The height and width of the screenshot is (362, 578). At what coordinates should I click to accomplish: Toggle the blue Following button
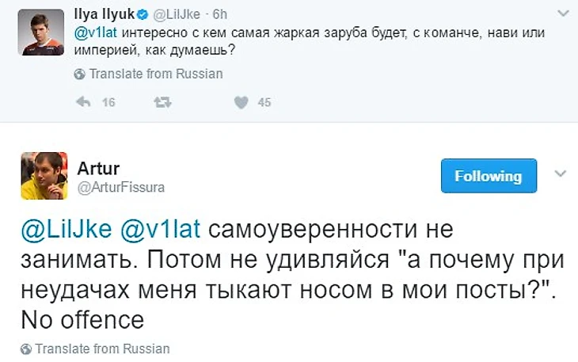(x=489, y=176)
